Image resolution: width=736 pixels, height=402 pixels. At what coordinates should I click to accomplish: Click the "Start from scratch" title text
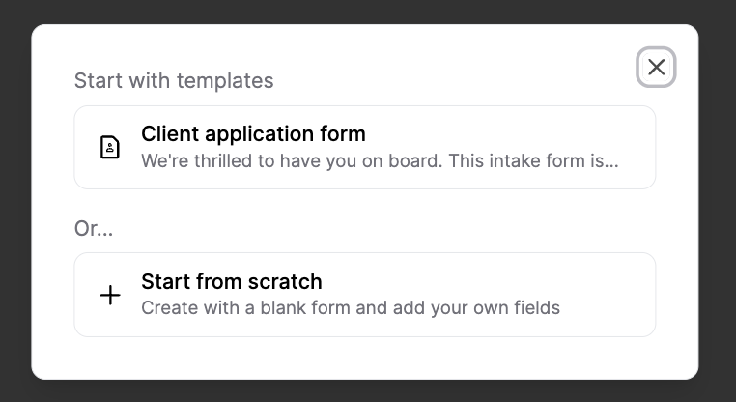coord(232,281)
